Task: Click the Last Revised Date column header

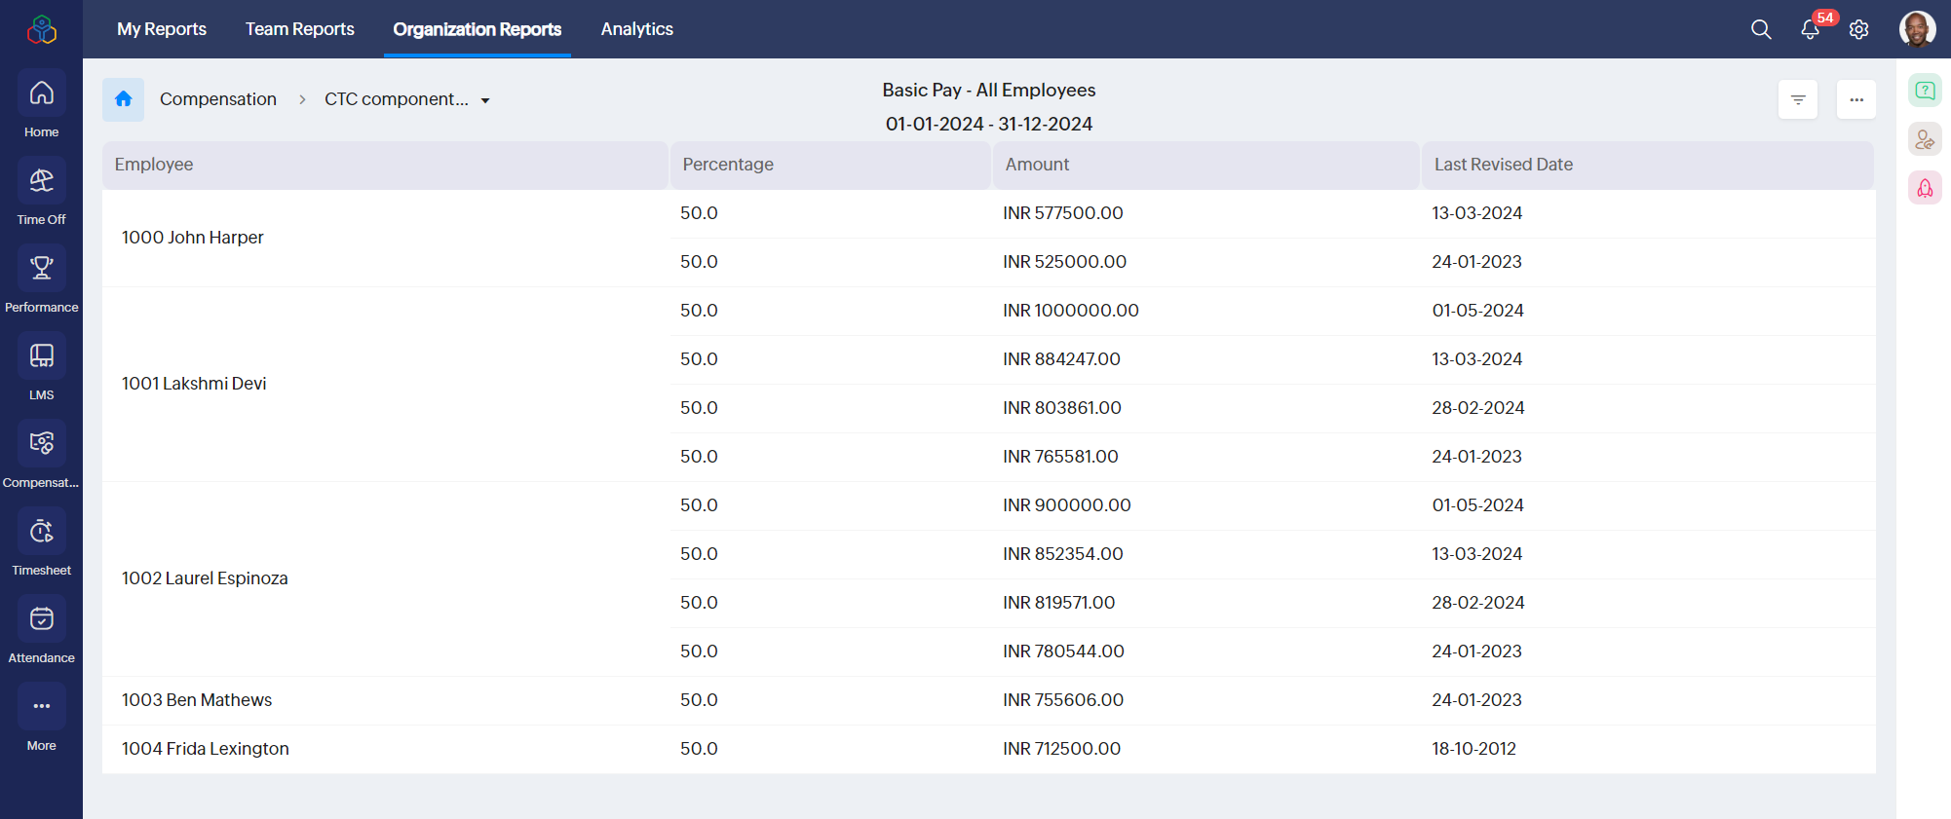Action: point(1647,165)
